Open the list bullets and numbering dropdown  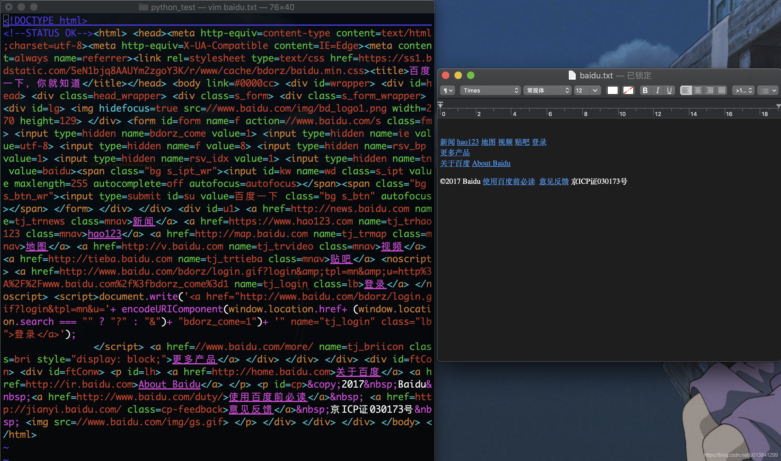tap(768, 91)
